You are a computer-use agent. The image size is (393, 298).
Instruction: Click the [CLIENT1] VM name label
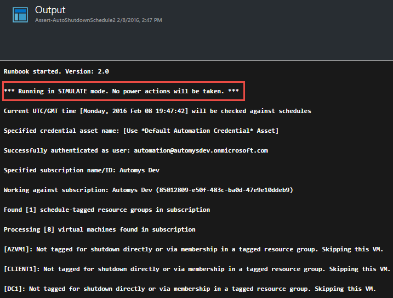point(21,269)
